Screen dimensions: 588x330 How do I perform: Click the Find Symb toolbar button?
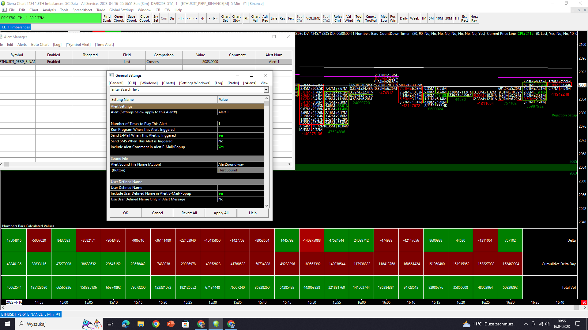[x=107, y=18]
